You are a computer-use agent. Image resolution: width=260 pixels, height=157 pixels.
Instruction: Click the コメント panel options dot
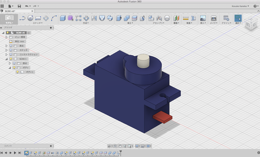pyautogui.click(x=51, y=146)
